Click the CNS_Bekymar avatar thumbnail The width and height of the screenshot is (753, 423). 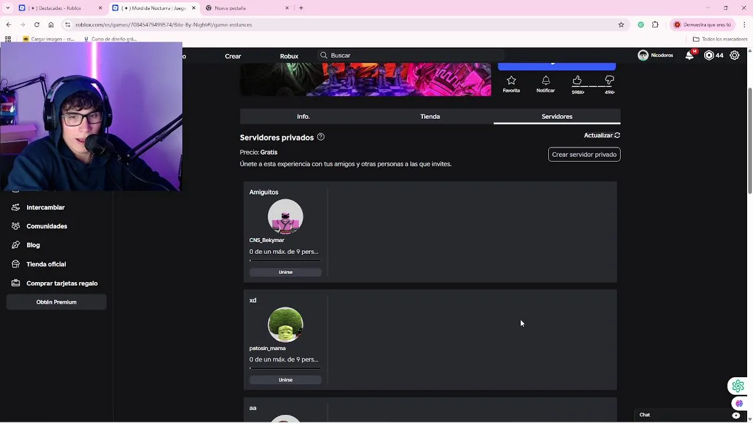coord(285,217)
